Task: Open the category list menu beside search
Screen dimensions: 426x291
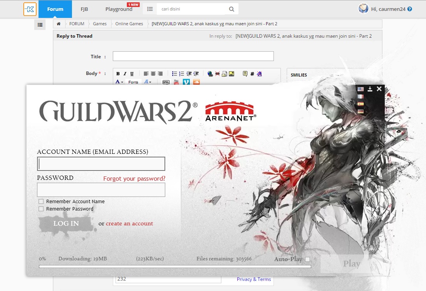Action: (x=150, y=9)
